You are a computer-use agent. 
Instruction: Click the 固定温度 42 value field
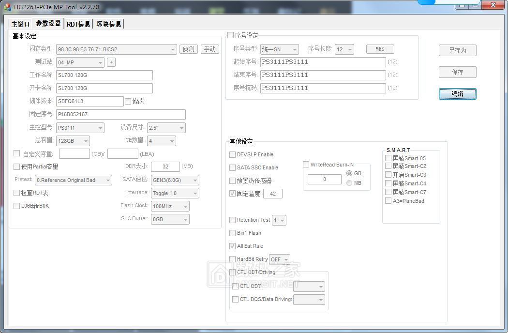tap(273, 194)
